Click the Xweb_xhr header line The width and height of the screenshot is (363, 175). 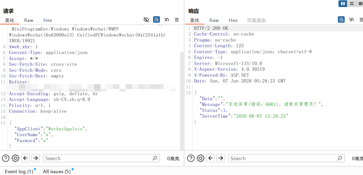pyautogui.click(x=24, y=46)
